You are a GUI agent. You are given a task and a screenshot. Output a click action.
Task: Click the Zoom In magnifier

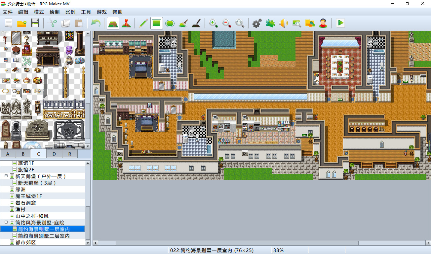[x=214, y=23]
